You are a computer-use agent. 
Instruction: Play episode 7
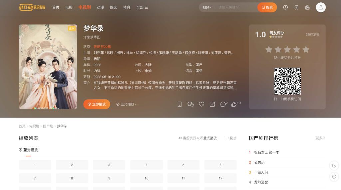(x=35, y=178)
